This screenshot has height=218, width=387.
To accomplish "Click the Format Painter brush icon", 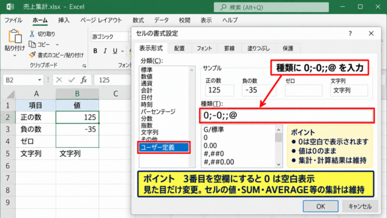I will [x=32, y=55].
